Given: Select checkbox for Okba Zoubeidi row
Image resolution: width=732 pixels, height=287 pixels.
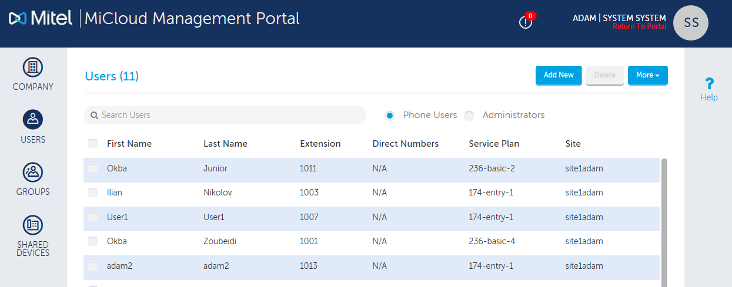Looking at the screenshot, I should click(93, 241).
